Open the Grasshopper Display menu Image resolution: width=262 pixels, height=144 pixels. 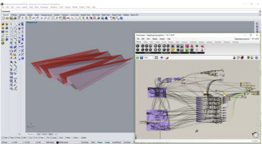click(155, 39)
